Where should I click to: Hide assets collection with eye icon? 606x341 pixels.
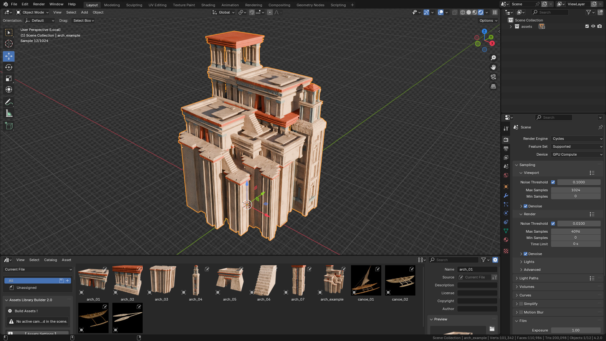coord(593,27)
